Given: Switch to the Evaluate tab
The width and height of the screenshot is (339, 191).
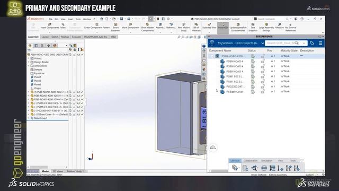Looking at the screenshot, I should coord(76,37).
